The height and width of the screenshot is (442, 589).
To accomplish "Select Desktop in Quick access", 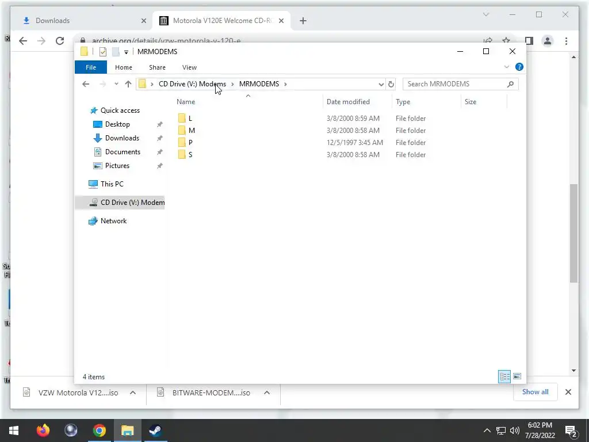I will (117, 124).
